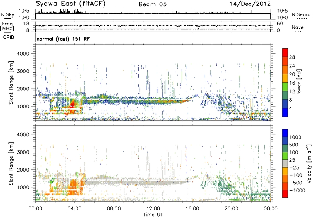Click '3000' on velocity panel range axis
This screenshot has height=217, width=313.
[23, 152]
